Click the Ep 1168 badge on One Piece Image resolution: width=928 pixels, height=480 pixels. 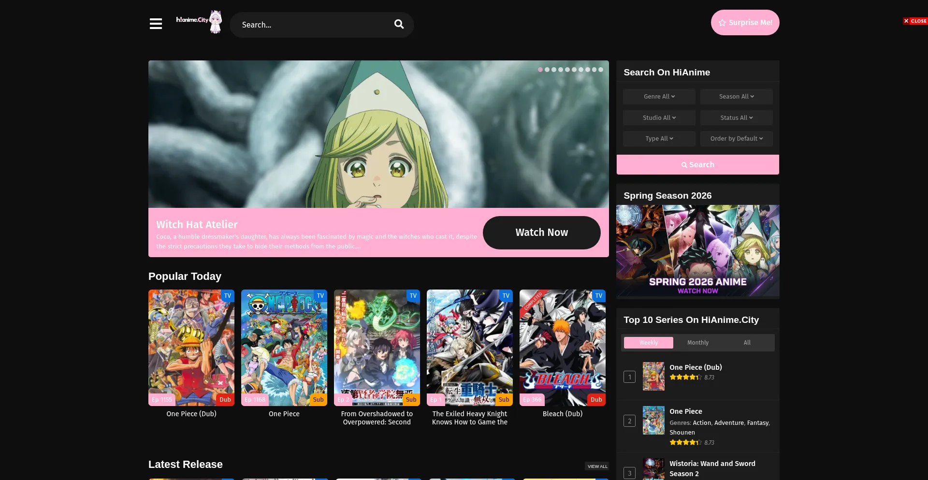click(x=255, y=400)
